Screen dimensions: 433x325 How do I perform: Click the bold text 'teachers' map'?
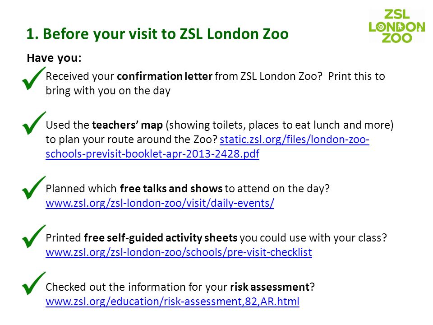coord(127,125)
